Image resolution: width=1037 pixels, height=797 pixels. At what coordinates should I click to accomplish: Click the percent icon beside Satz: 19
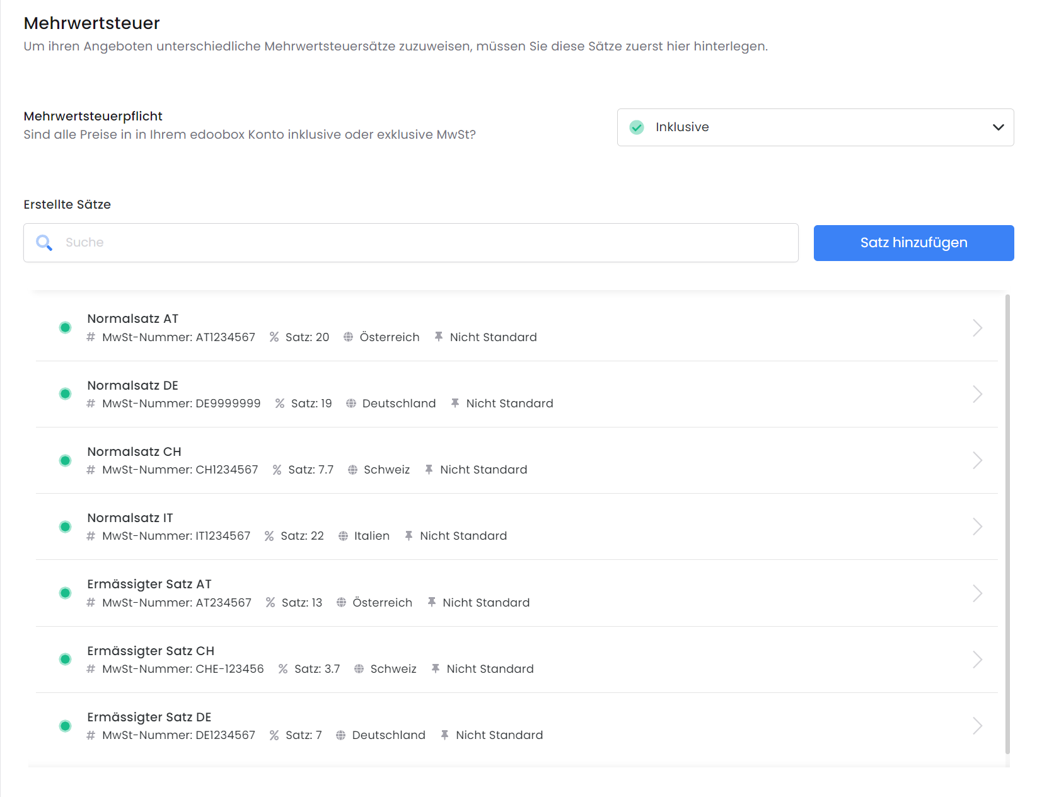click(280, 404)
